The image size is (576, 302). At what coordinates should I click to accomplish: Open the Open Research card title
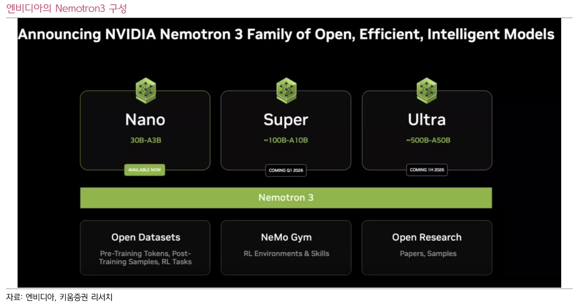pos(427,237)
